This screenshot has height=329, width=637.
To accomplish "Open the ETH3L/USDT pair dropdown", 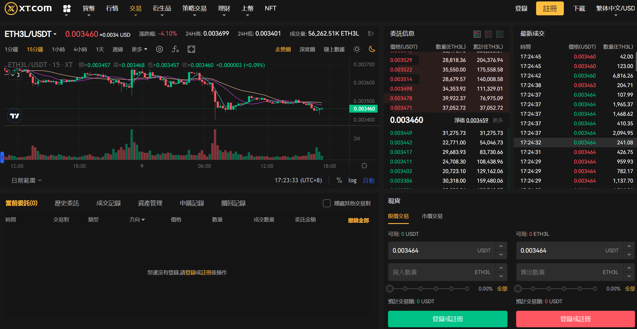I will click(30, 34).
